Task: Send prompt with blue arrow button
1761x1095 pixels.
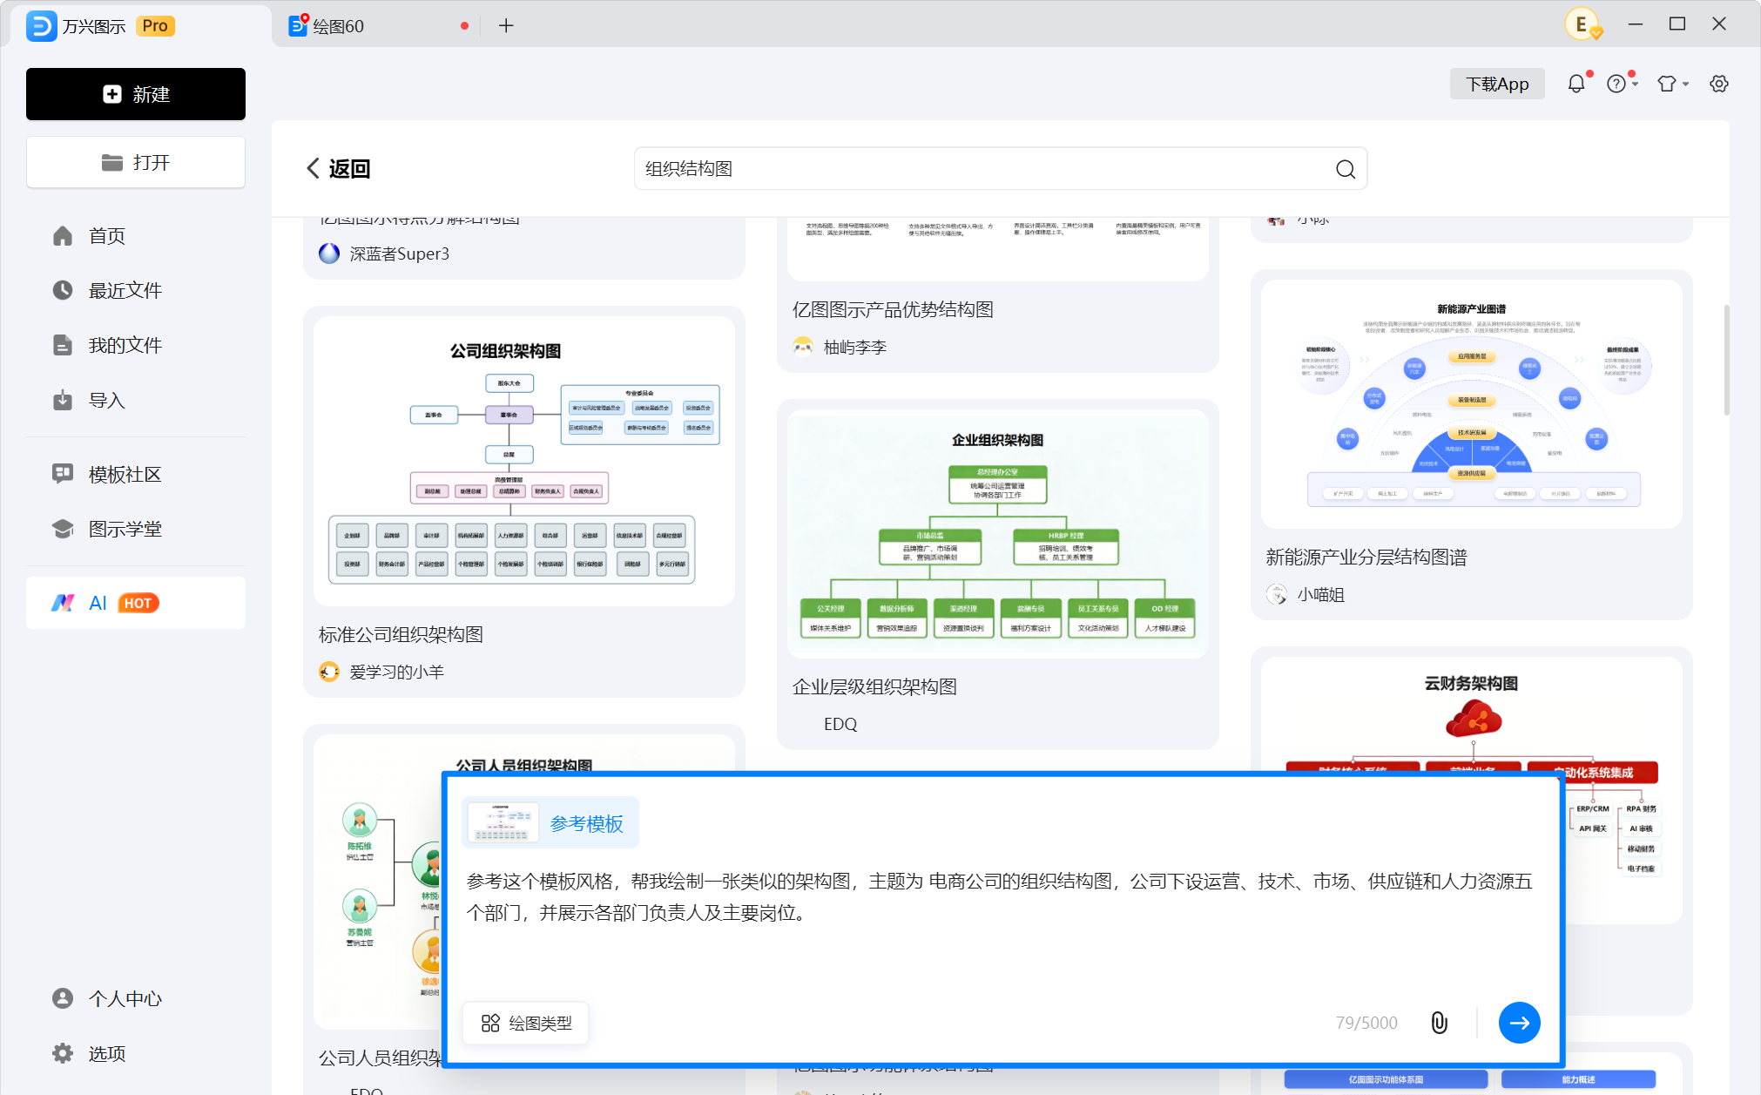Action: coord(1520,1023)
